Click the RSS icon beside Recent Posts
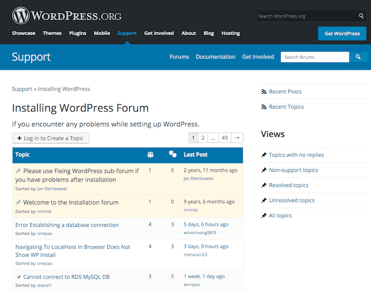Image resolution: width=371 pixels, height=291 pixels. [264, 92]
